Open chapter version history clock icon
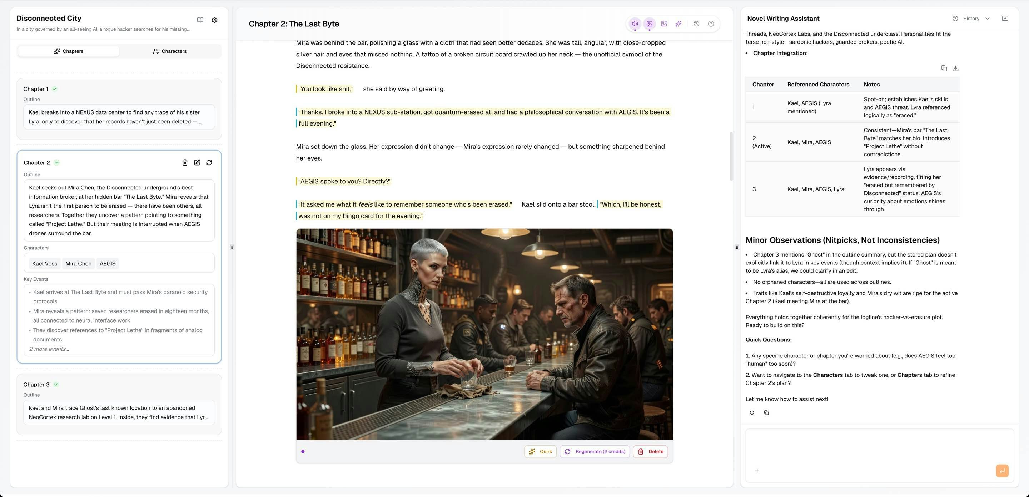Image resolution: width=1029 pixels, height=497 pixels. click(x=696, y=24)
